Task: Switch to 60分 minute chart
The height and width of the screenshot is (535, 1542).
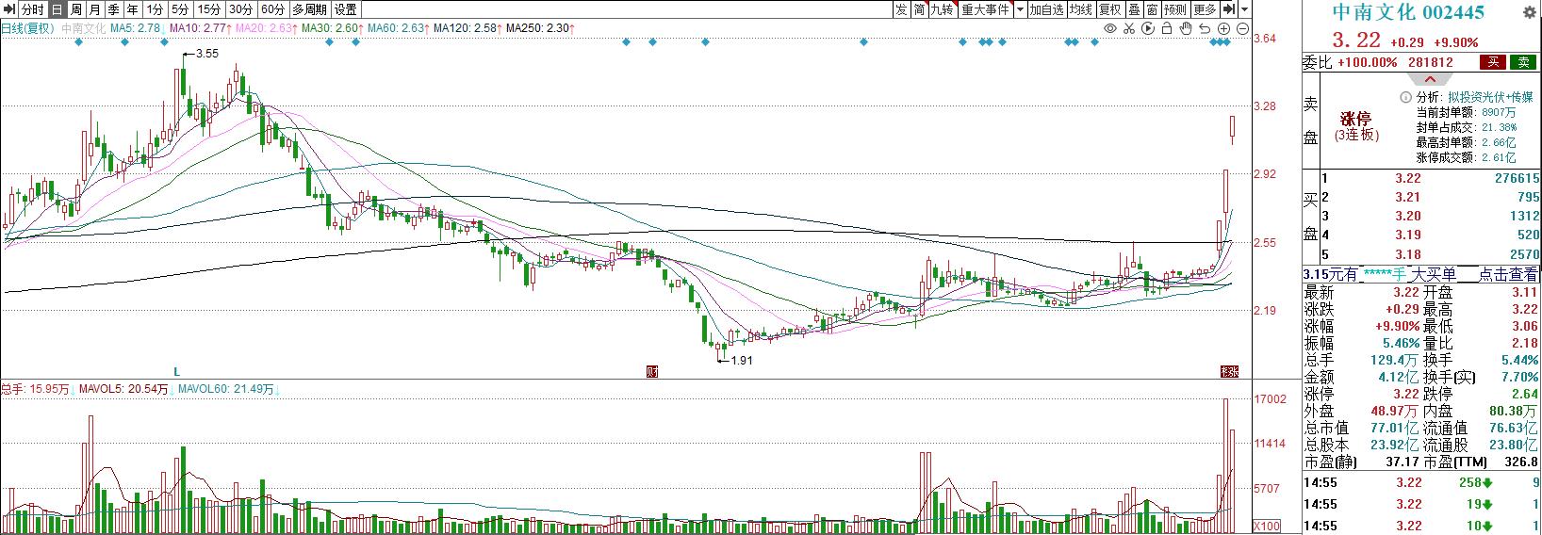Action: (x=273, y=9)
